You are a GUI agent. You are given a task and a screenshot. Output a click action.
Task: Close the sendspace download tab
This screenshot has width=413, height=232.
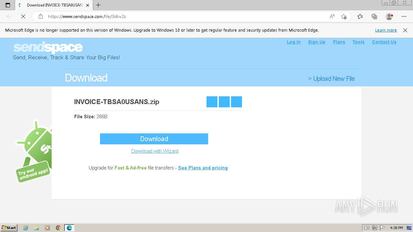[x=87, y=5]
